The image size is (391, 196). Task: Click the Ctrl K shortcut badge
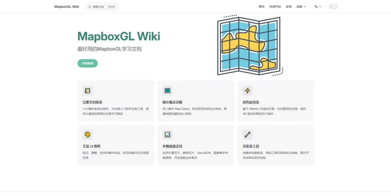click(111, 7)
